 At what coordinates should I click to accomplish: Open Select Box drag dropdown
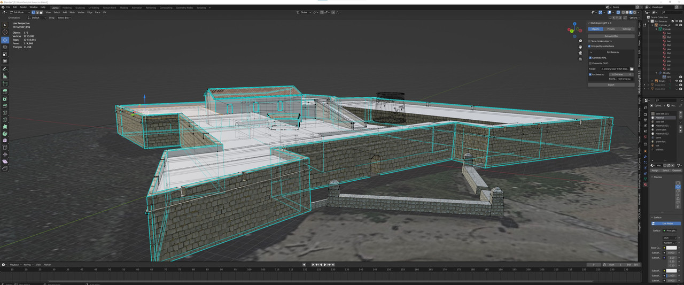[x=64, y=18]
